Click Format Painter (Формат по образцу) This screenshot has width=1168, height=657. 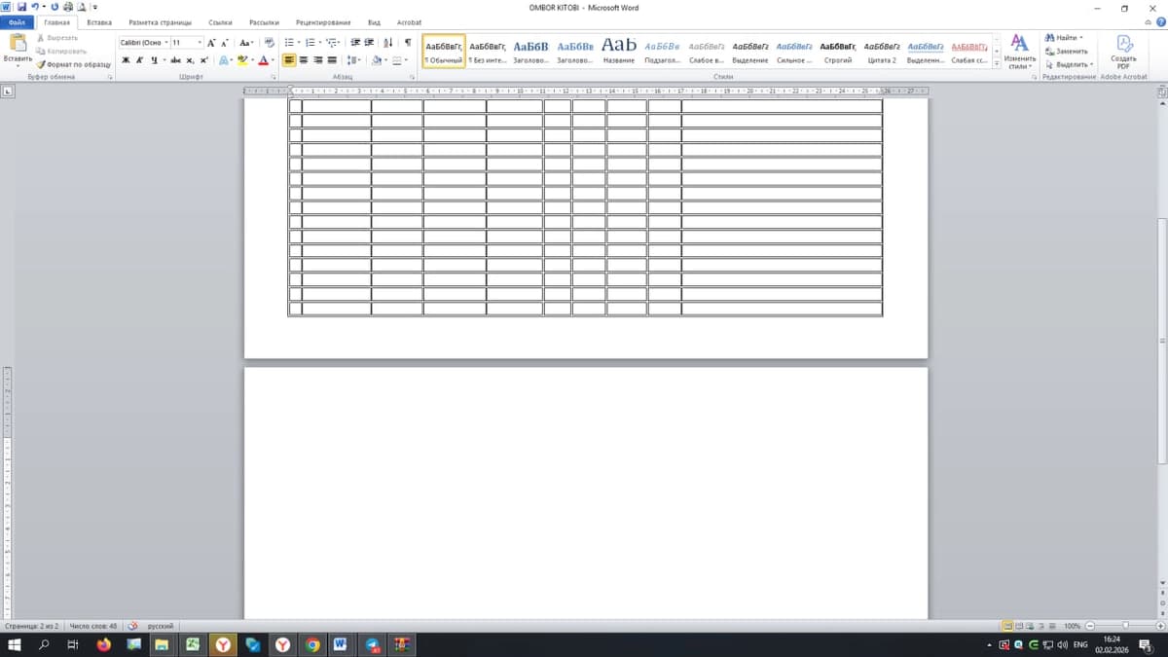coord(74,64)
